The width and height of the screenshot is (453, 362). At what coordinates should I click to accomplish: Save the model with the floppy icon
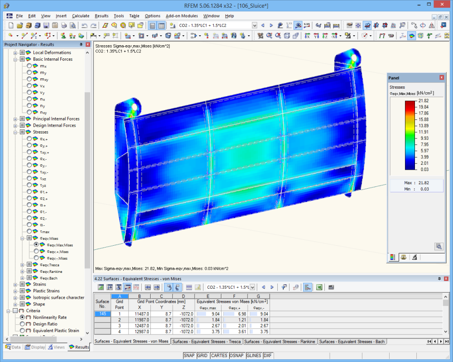tap(46, 25)
